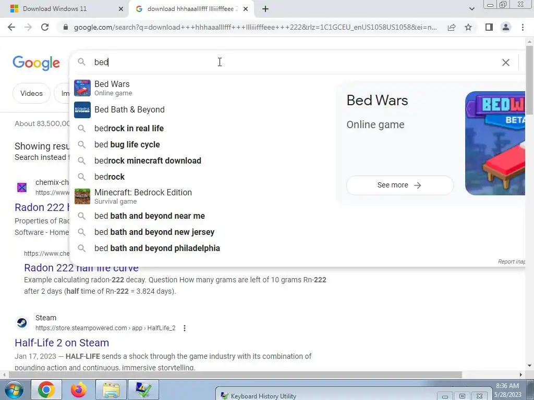Click the taskbar clock showing 8:36 AM

pyautogui.click(x=507, y=390)
